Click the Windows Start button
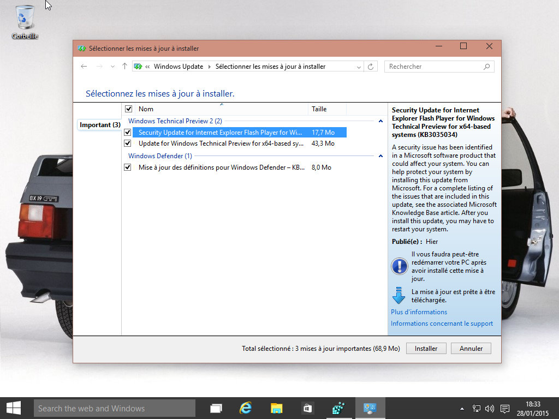The width and height of the screenshot is (559, 419). coord(14,408)
